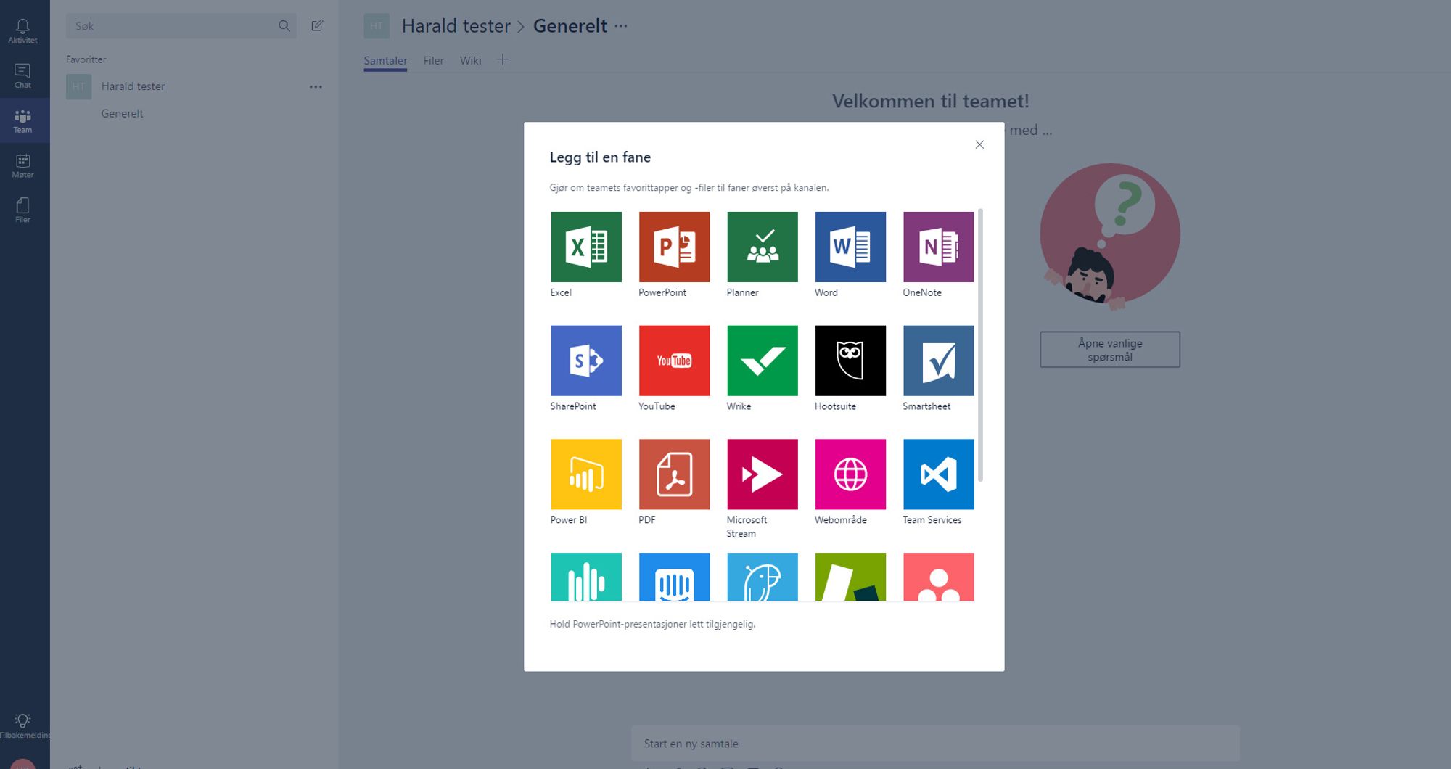Select the coral three-dots app tile
The image size is (1451, 769).
click(938, 577)
